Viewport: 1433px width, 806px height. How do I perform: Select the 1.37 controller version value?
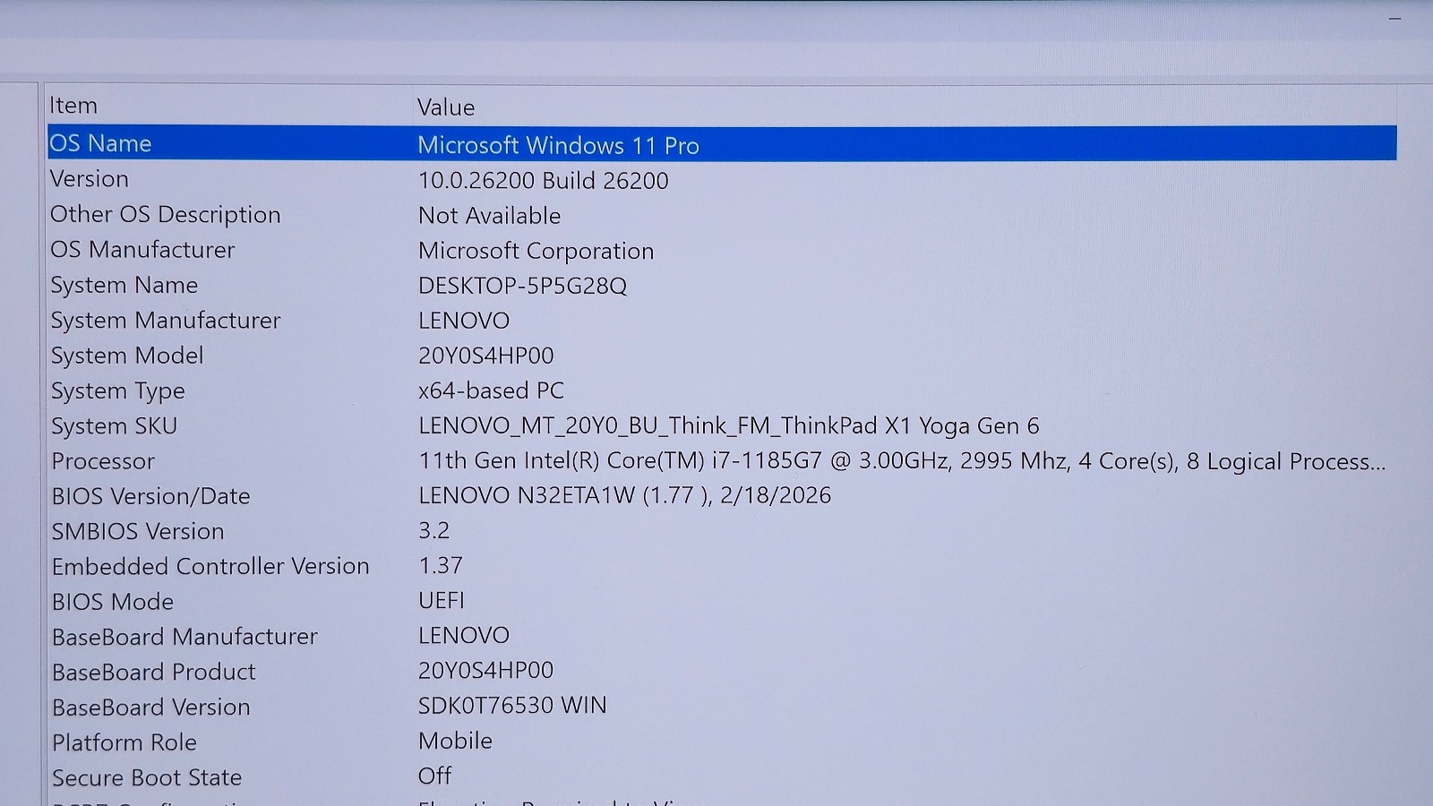(x=441, y=565)
